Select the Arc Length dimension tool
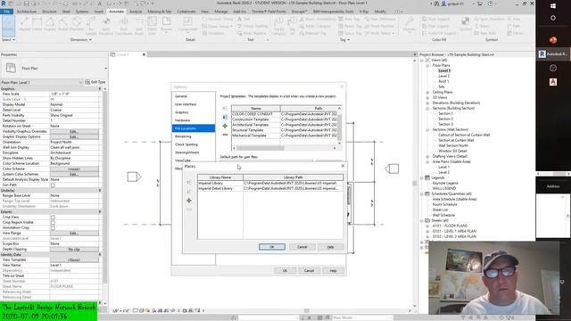Viewport: 571px width, 321px height. tap(91, 26)
